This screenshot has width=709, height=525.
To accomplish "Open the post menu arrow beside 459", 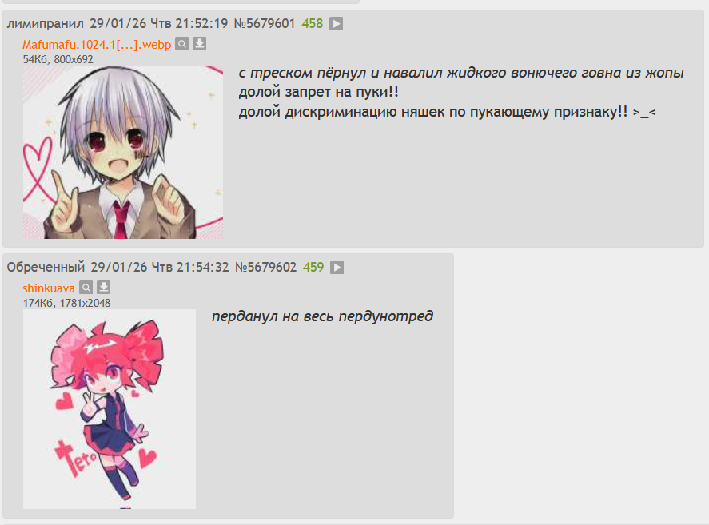I will coord(337,267).
